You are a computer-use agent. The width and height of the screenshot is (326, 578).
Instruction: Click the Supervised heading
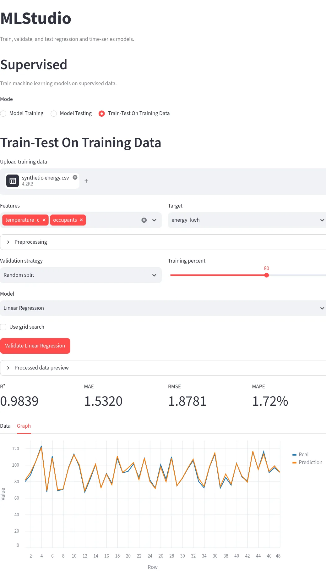point(34,65)
